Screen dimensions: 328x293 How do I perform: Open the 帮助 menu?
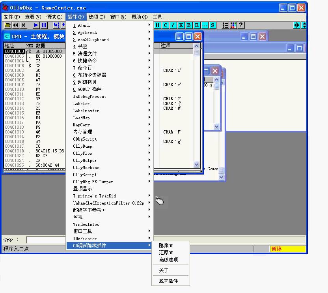click(x=140, y=17)
